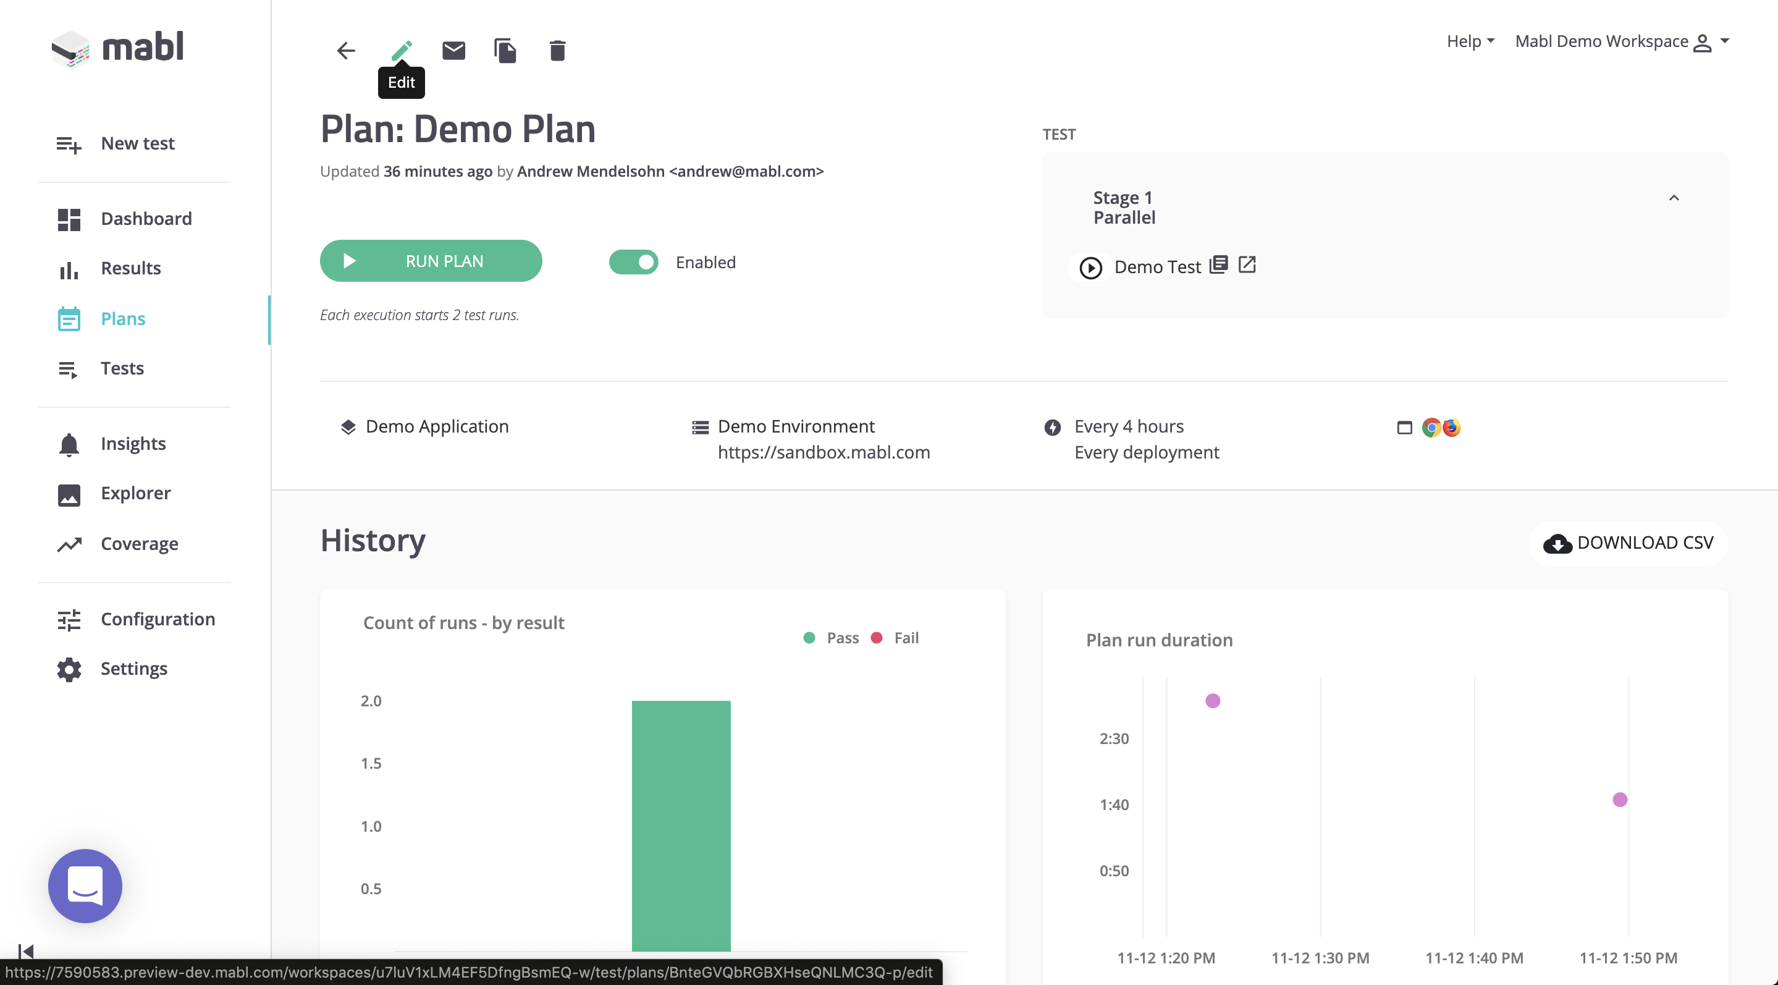Click the email envelope icon
This screenshot has height=985, width=1778.
[453, 49]
